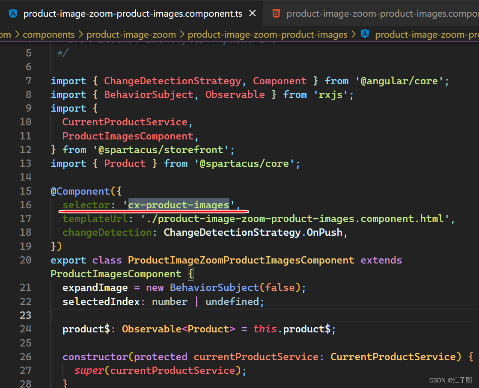479x388 pixels.
Task: Open 'product-image-zoom-product-images' breadcrumb folder
Action: tap(267, 35)
